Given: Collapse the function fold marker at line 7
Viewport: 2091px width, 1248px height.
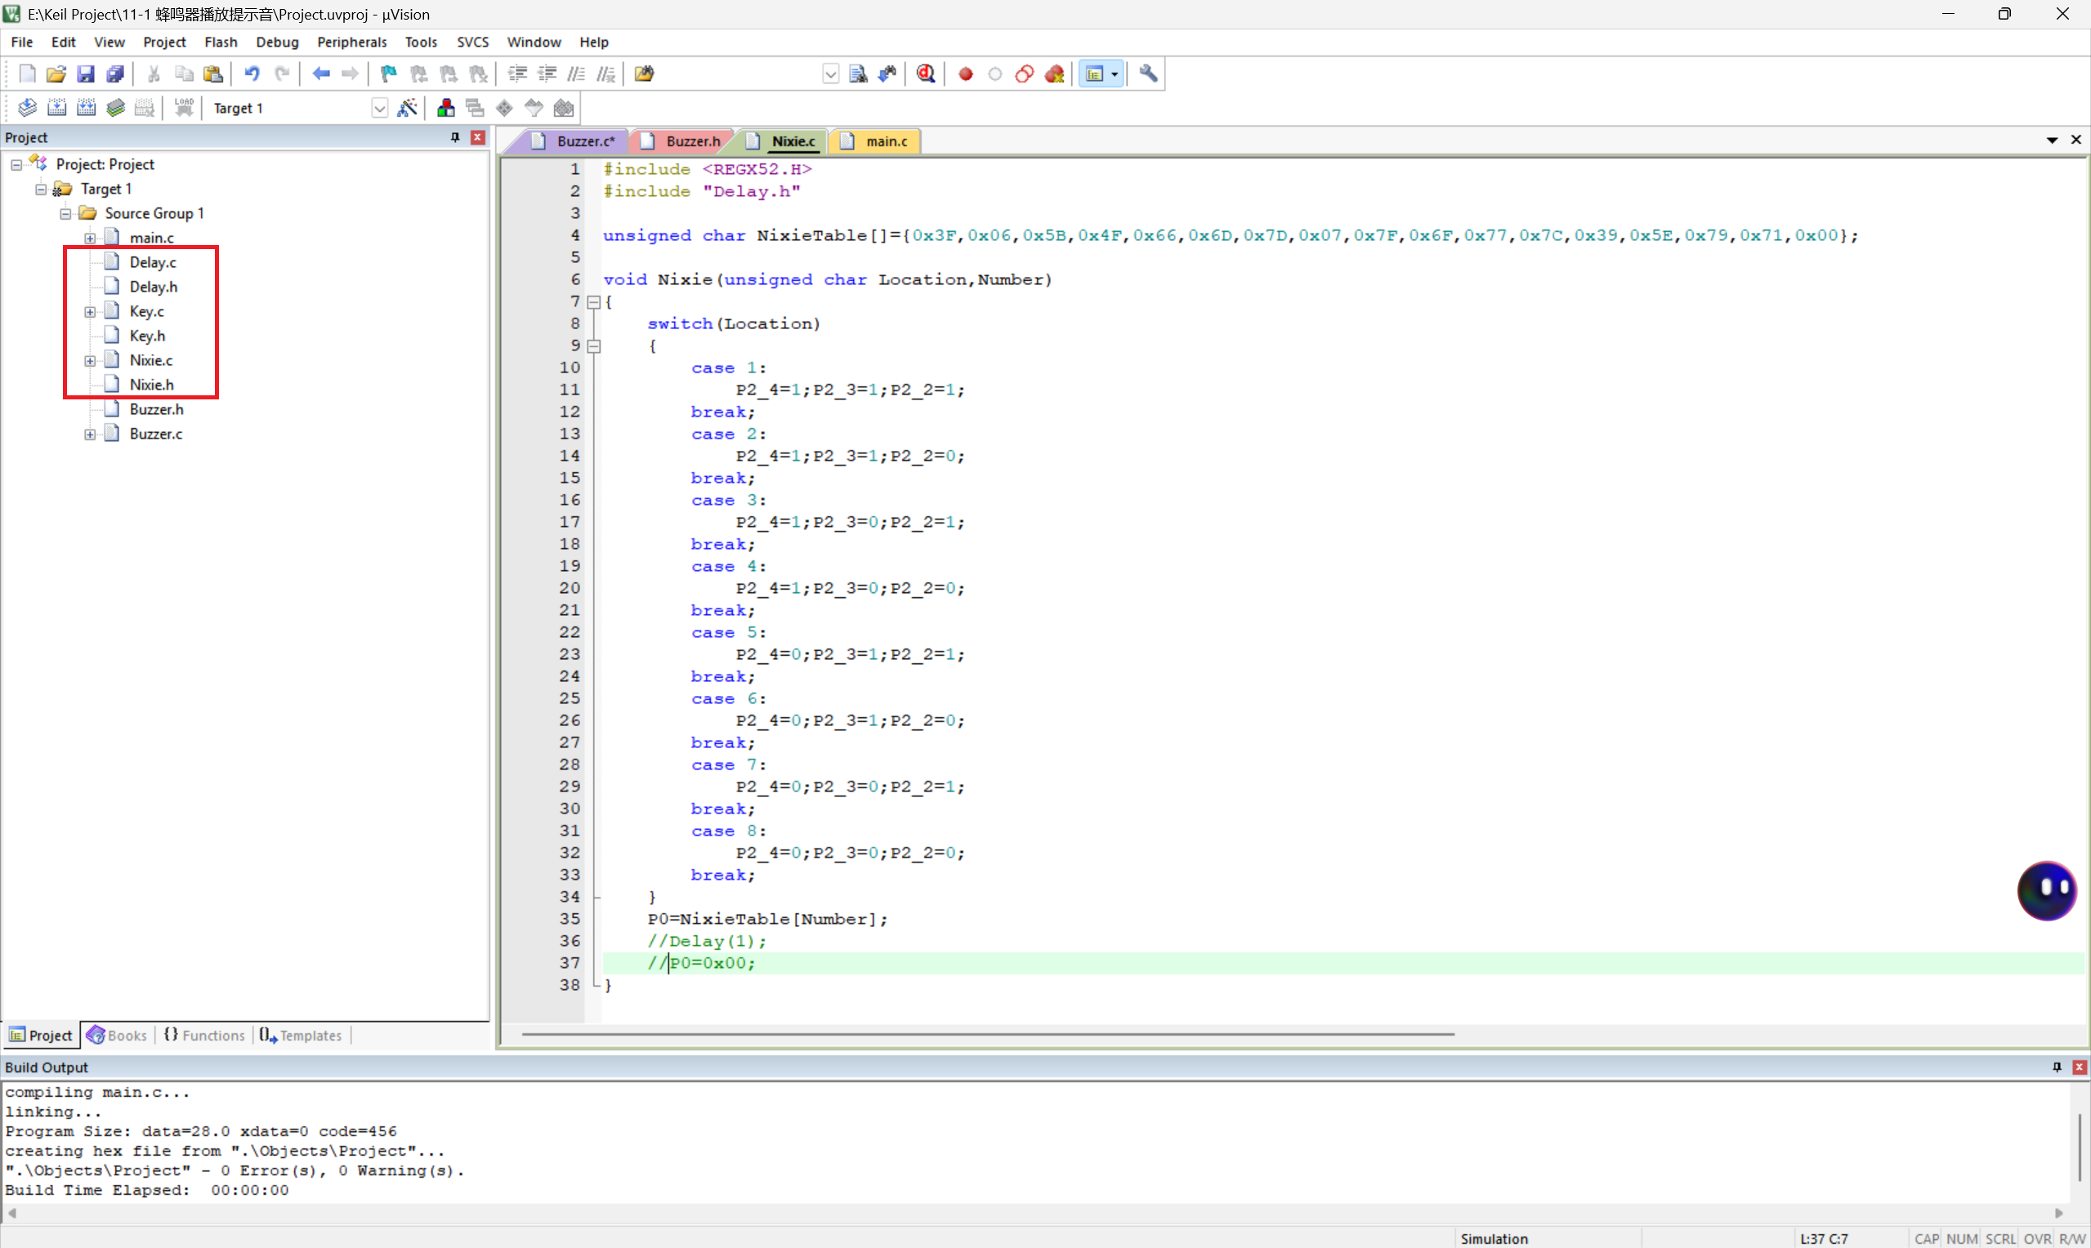Looking at the screenshot, I should 594,302.
